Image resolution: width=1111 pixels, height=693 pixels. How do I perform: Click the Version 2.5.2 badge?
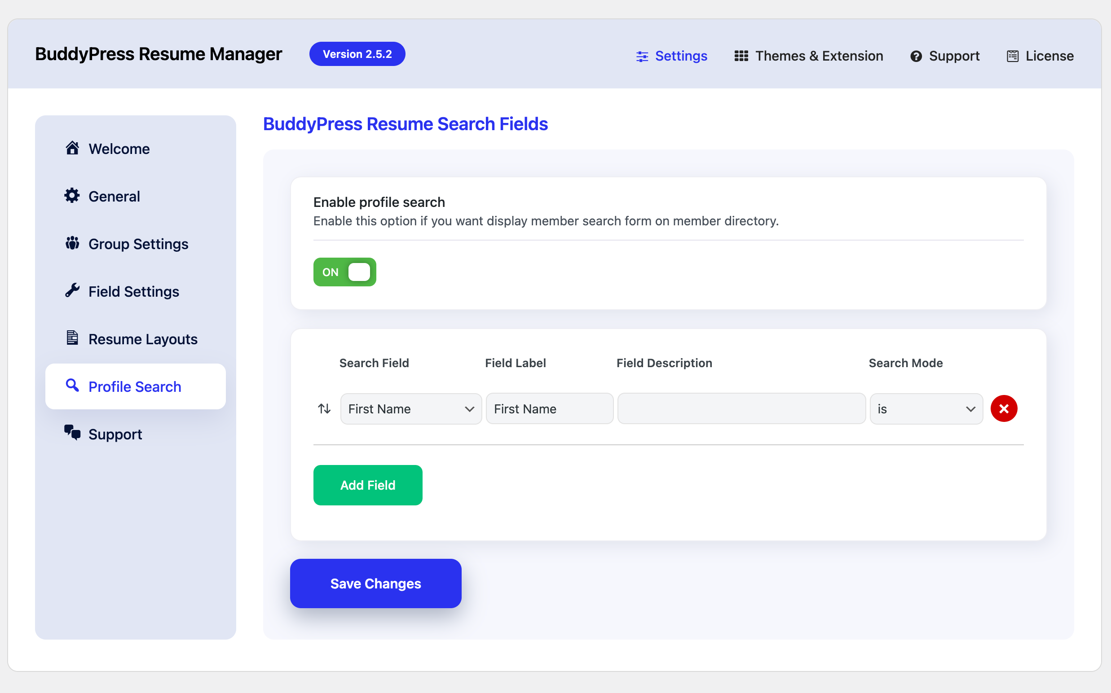pyautogui.click(x=357, y=53)
